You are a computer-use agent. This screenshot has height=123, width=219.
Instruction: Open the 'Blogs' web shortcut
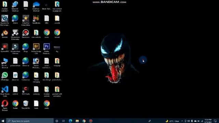26,48
